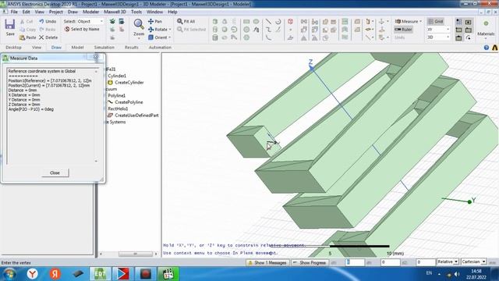Click the Unite boolean icon

point(325,22)
